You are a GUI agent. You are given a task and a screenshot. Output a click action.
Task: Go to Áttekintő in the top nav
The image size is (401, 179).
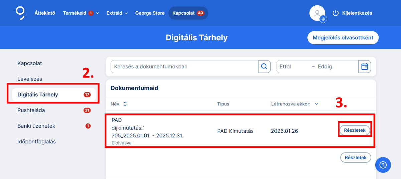coord(45,13)
